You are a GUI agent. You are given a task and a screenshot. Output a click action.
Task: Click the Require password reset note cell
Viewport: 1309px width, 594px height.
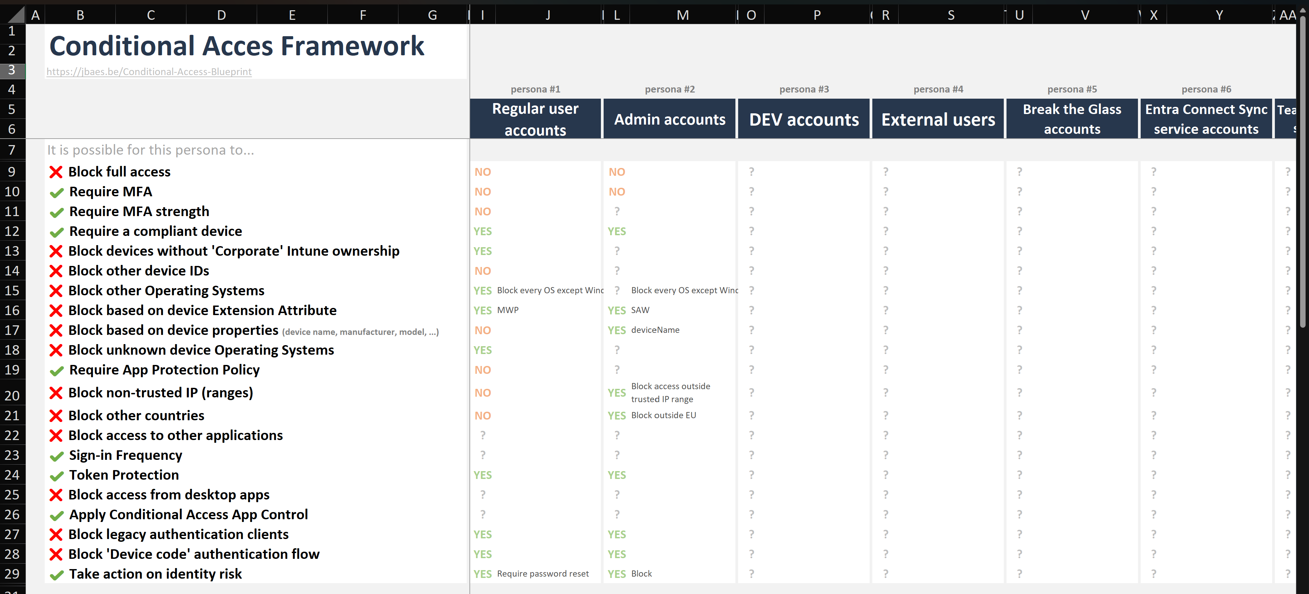542,574
